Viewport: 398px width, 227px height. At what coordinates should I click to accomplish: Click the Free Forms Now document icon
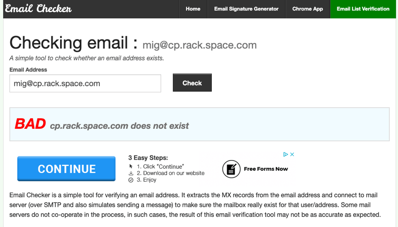click(x=231, y=169)
